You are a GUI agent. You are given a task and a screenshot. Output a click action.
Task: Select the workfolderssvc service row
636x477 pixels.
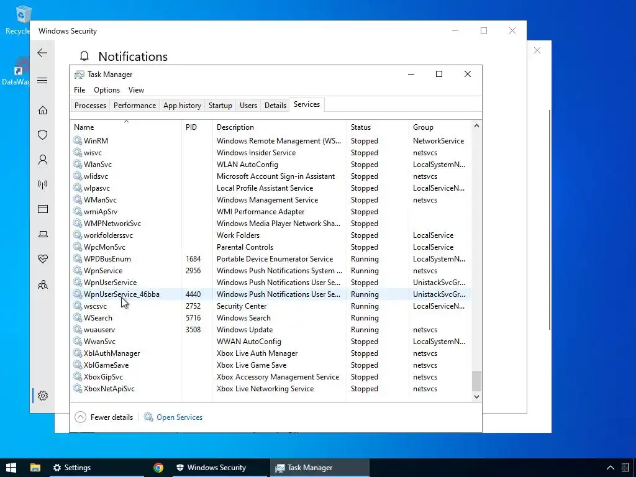click(x=271, y=235)
